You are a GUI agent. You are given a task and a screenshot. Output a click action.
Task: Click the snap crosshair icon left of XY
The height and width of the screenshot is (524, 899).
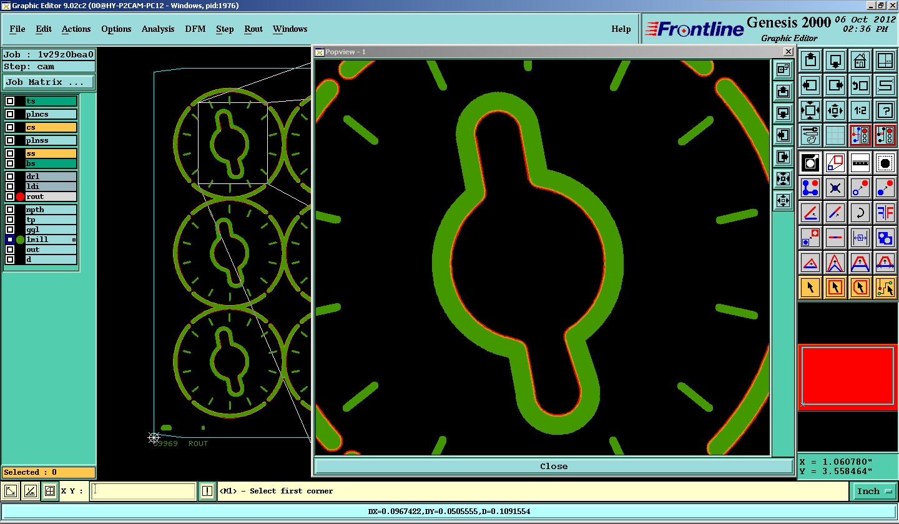tap(50, 491)
